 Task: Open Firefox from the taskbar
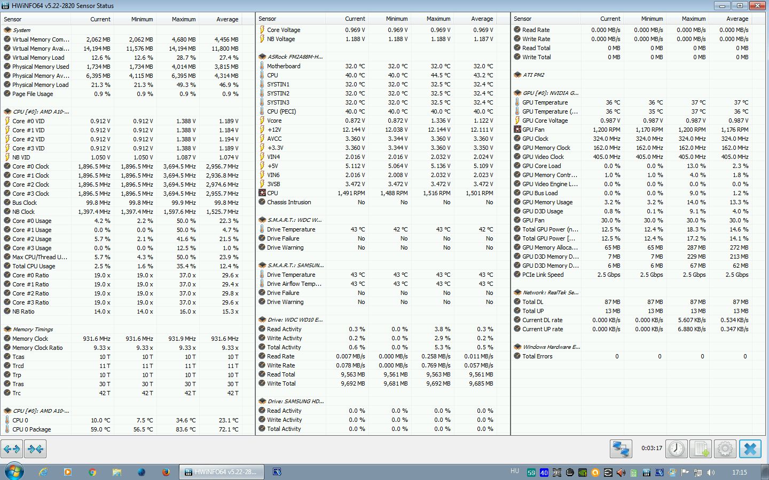pos(166,472)
